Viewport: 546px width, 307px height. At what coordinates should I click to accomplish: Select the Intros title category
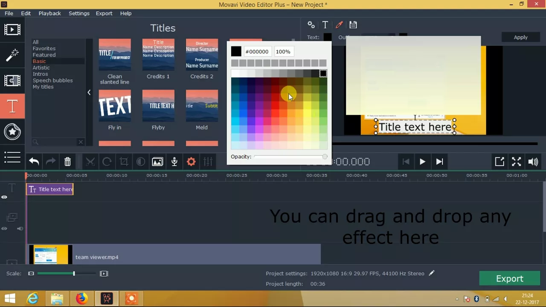40,74
